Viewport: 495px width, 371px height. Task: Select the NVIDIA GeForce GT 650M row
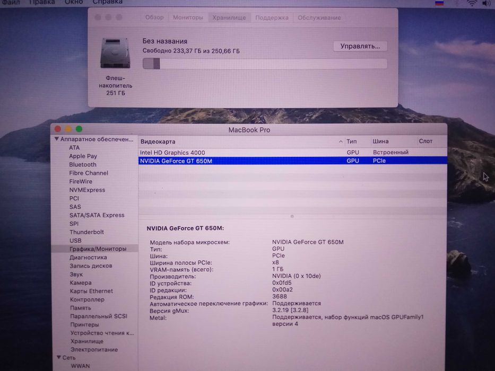293,161
